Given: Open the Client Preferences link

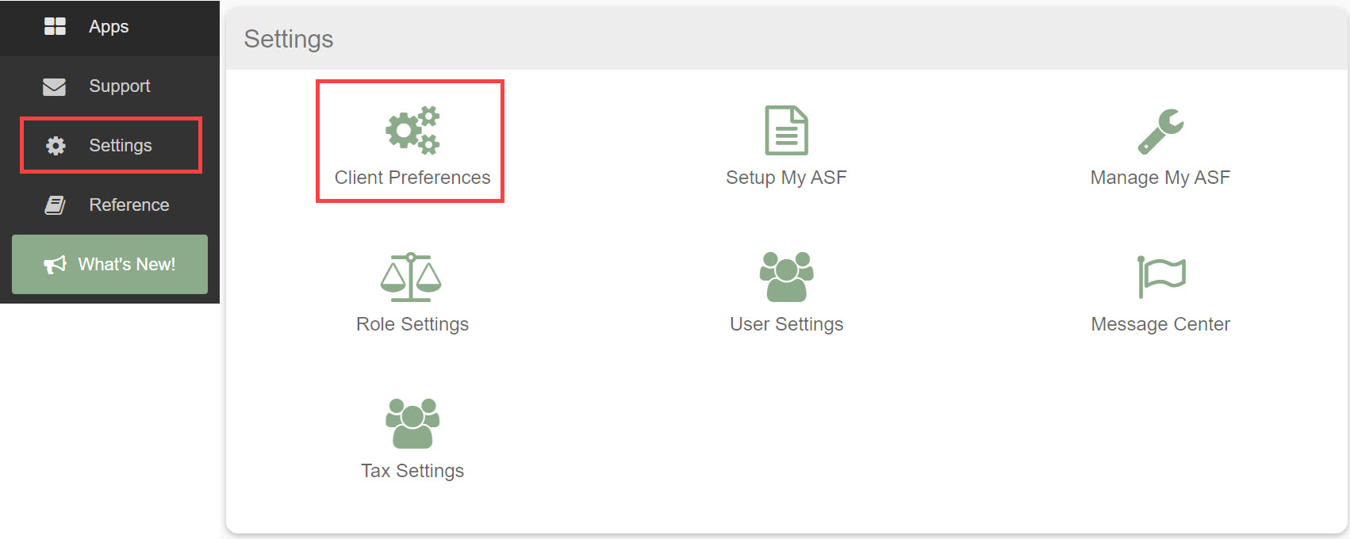Looking at the screenshot, I should click(x=412, y=178).
